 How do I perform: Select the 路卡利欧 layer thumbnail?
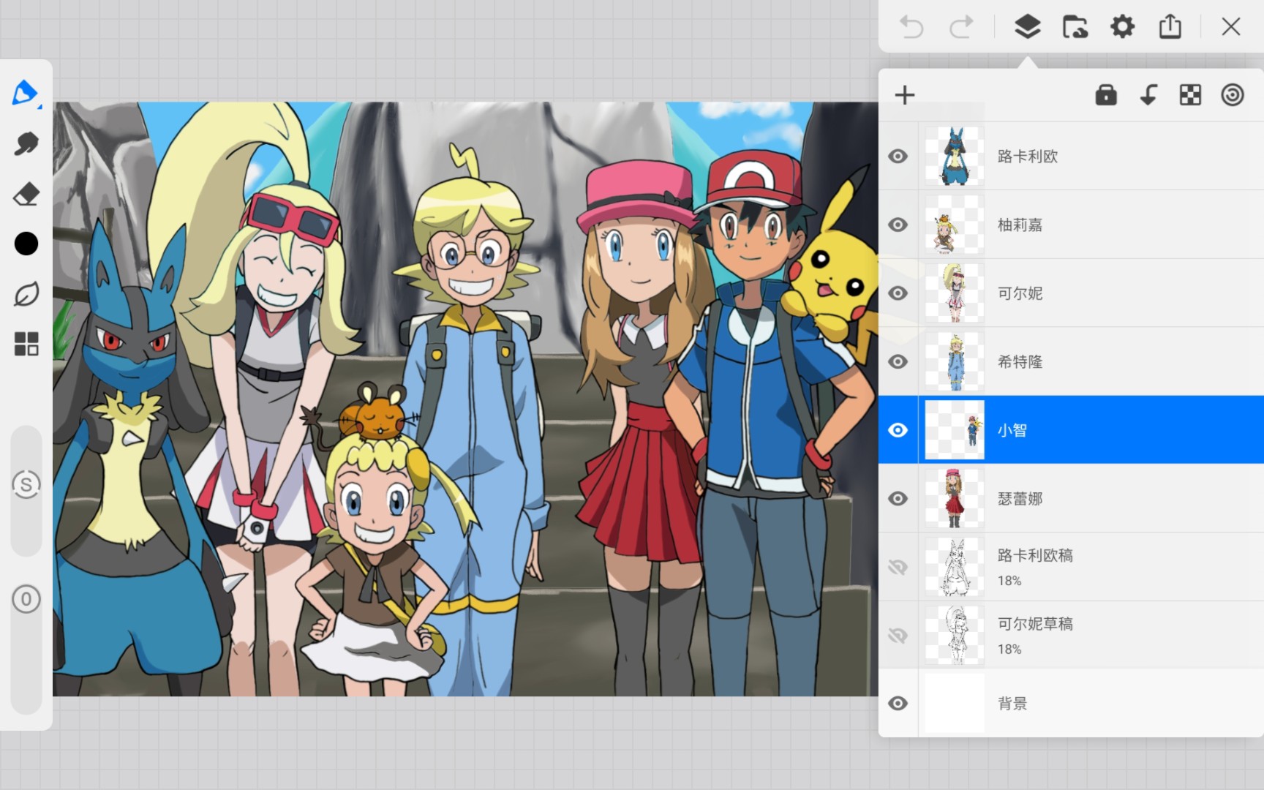[x=955, y=157]
